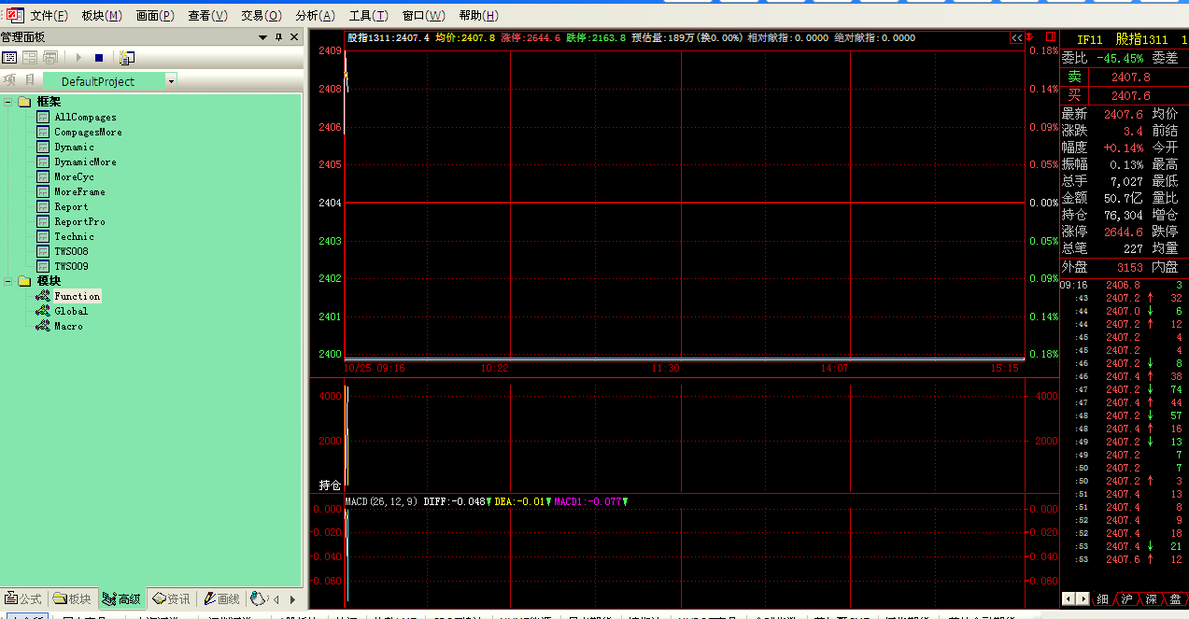Open the 分析(A) menu
This screenshot has height=619, width=1189.
[x=315, y=16]
